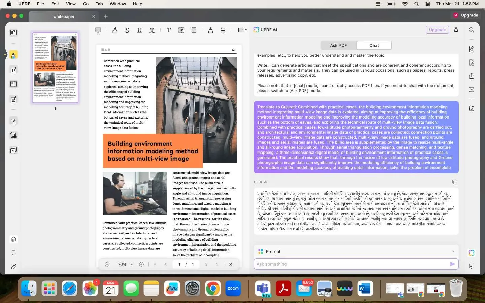Toggle the UPDF AI panel icon
Viewport: 485px width, 303px height.
tap(472, 253)
